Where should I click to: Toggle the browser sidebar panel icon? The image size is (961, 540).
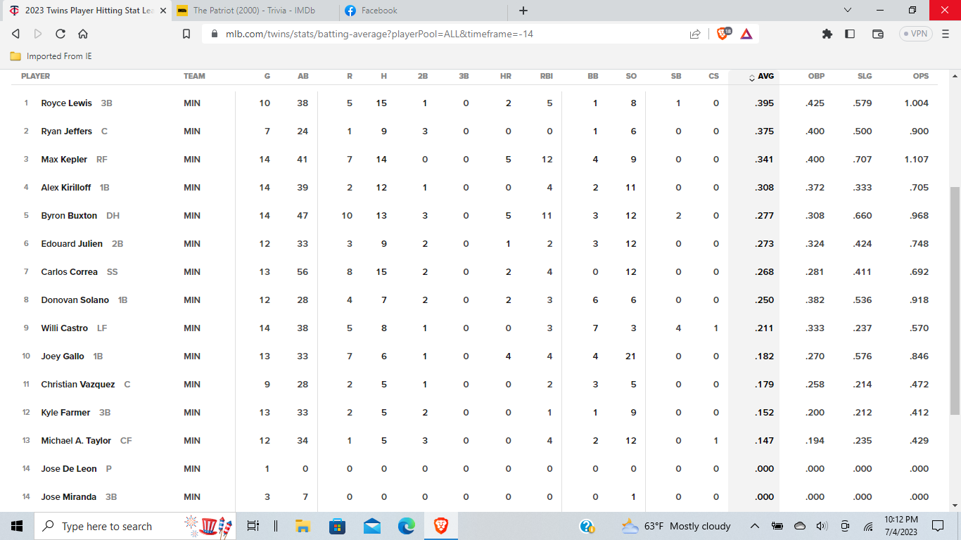[x=850, y=34]
